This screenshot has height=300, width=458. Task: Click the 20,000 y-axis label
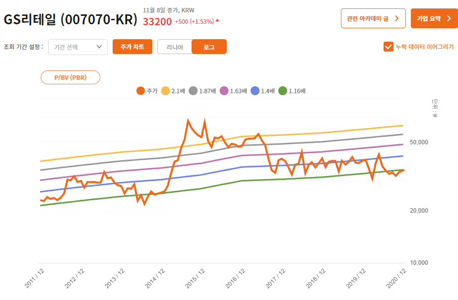(x=419, y=211)
